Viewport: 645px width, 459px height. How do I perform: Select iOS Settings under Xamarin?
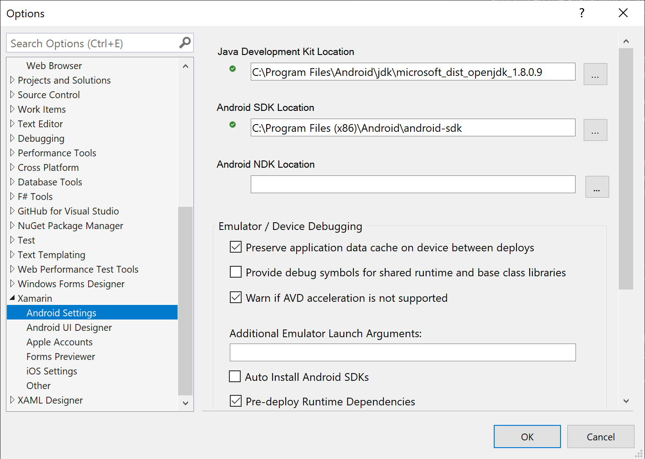[x=52, y=371]
